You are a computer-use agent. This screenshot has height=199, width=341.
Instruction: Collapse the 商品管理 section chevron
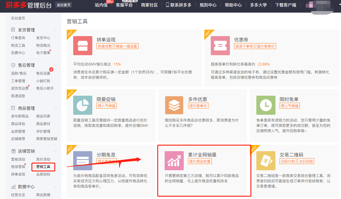coord(56,108)
